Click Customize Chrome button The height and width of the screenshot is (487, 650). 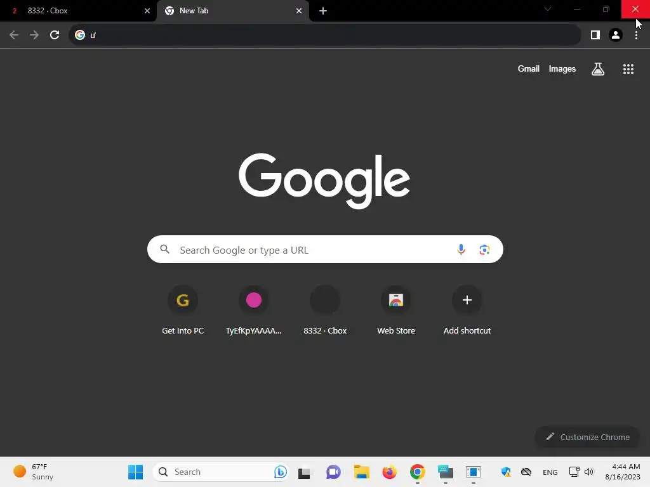(x=587, y=437)
